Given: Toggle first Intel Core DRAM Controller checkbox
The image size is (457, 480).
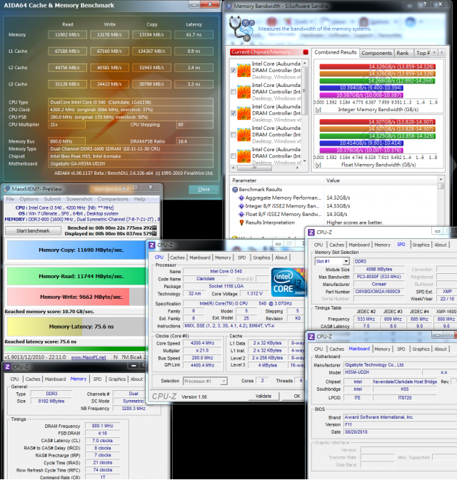Looking at the screenshot, I should click(233, 71).
